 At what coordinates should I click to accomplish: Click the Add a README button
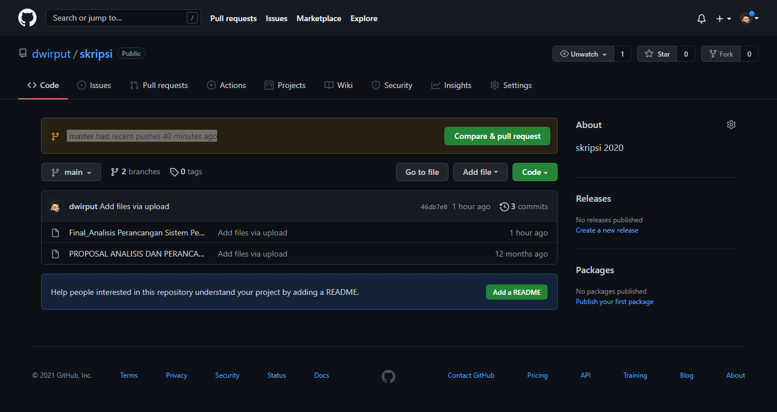point(516,292)
